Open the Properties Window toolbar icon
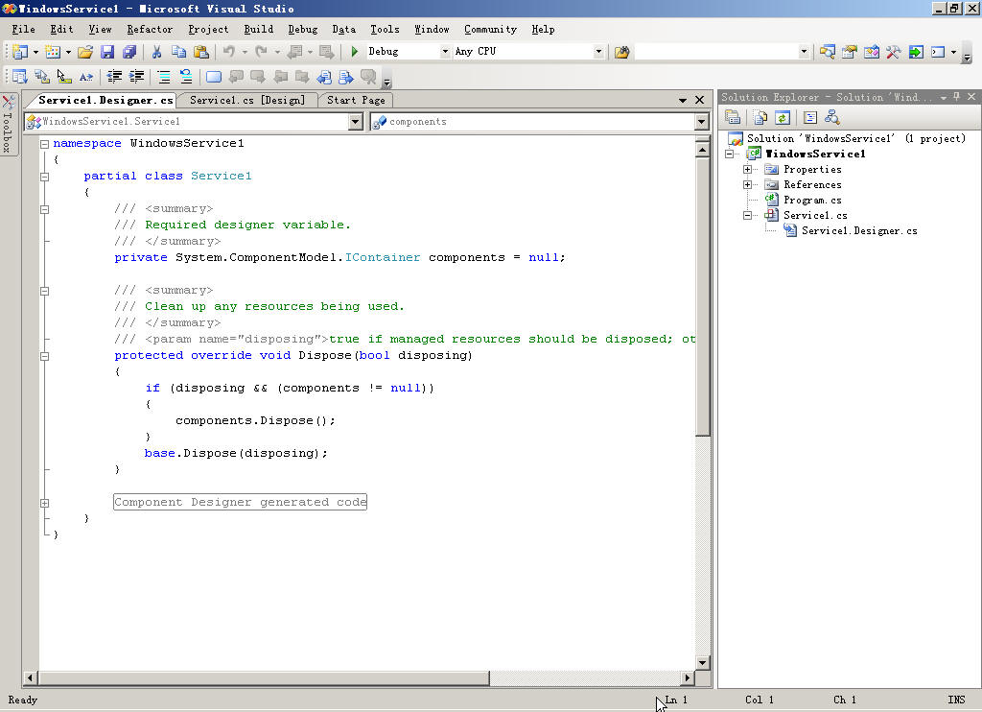Viewport: 982px width, 712px height. pyautogui.click(x=850, y=52)
